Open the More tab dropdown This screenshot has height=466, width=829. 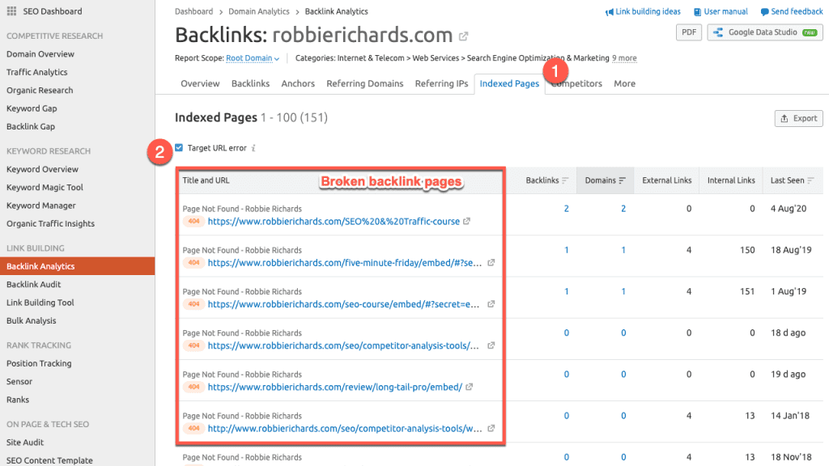pos(624,83)
